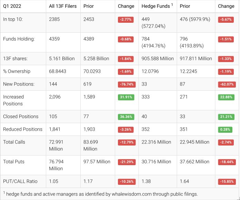The width and height of the screenshot is (240, 200).
Task: Click the green 31.91% change badge
Action: 126,97
